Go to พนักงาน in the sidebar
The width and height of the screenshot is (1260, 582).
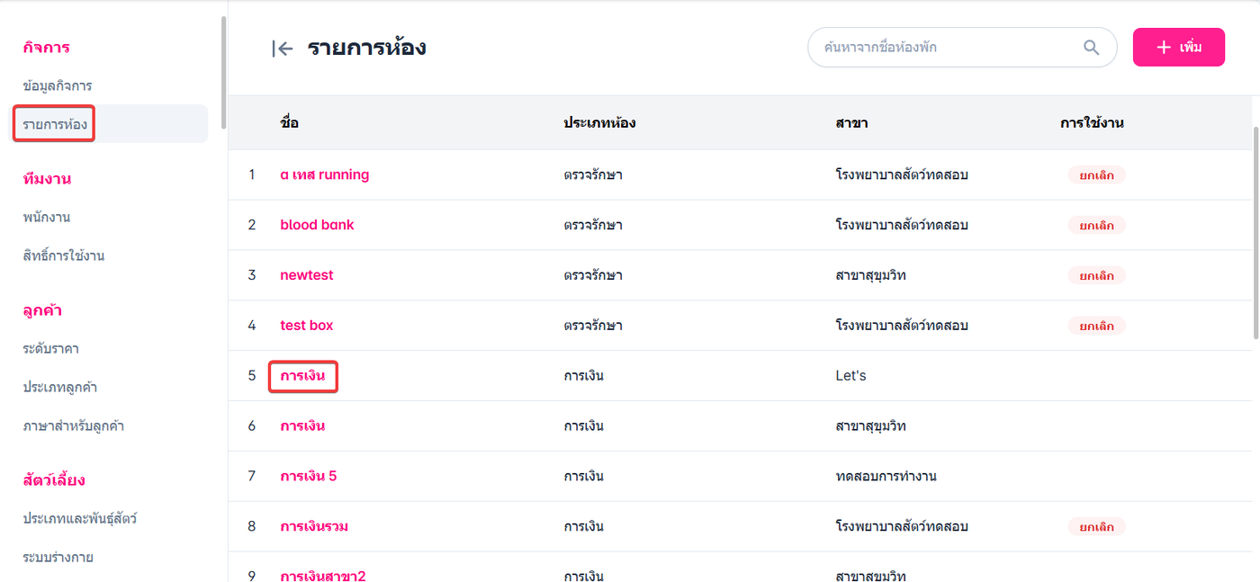click(47, 217)
